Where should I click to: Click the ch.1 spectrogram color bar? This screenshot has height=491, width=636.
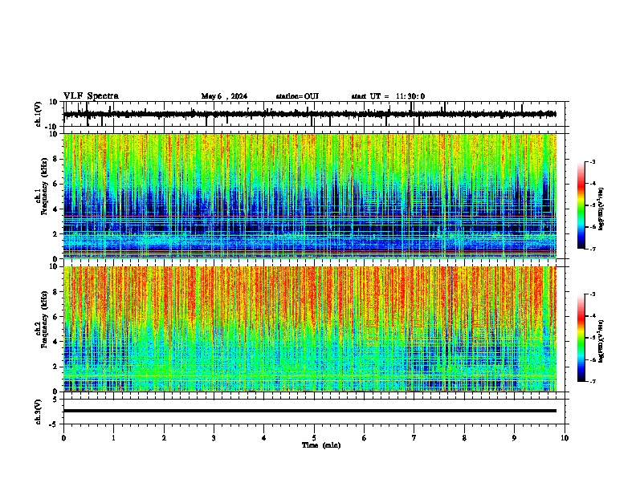[581, 205]
